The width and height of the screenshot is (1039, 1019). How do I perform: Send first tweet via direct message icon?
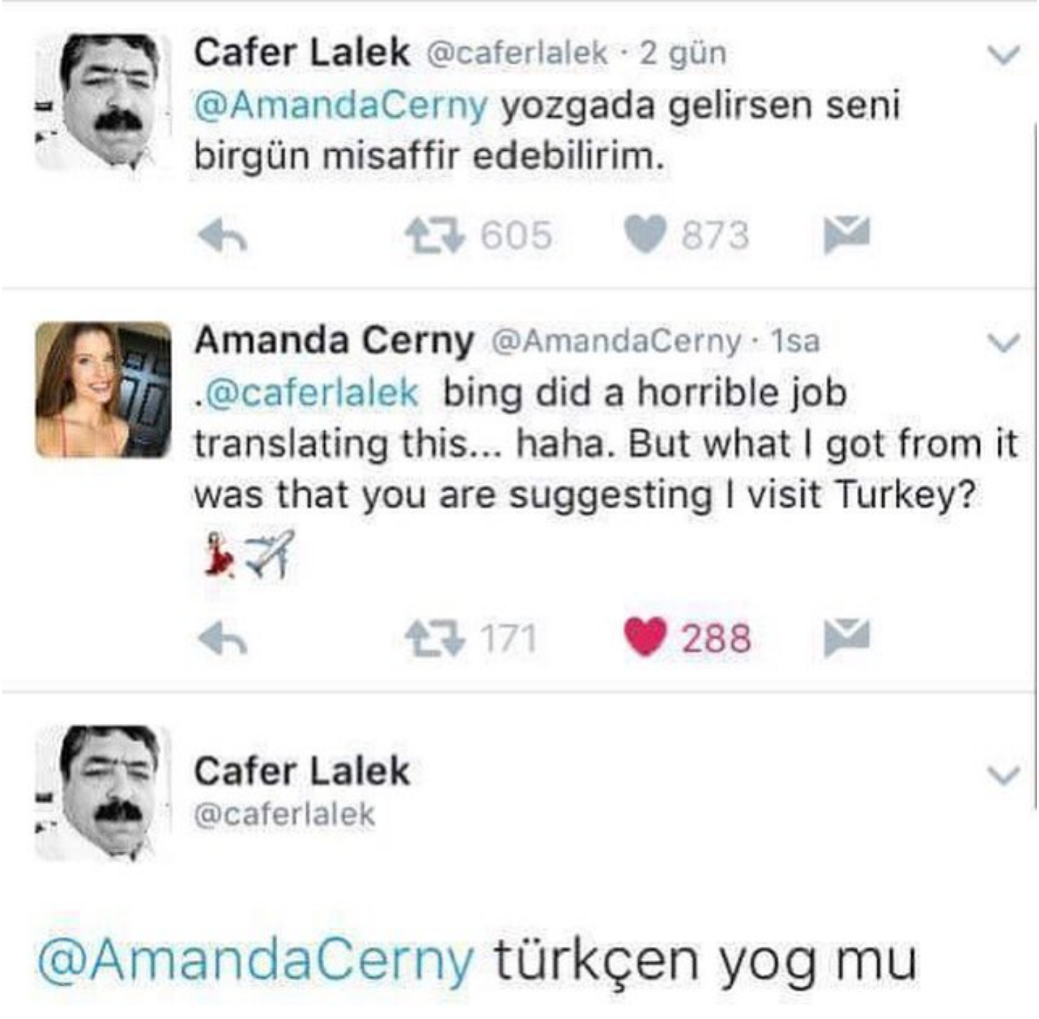tap(847, 234)
